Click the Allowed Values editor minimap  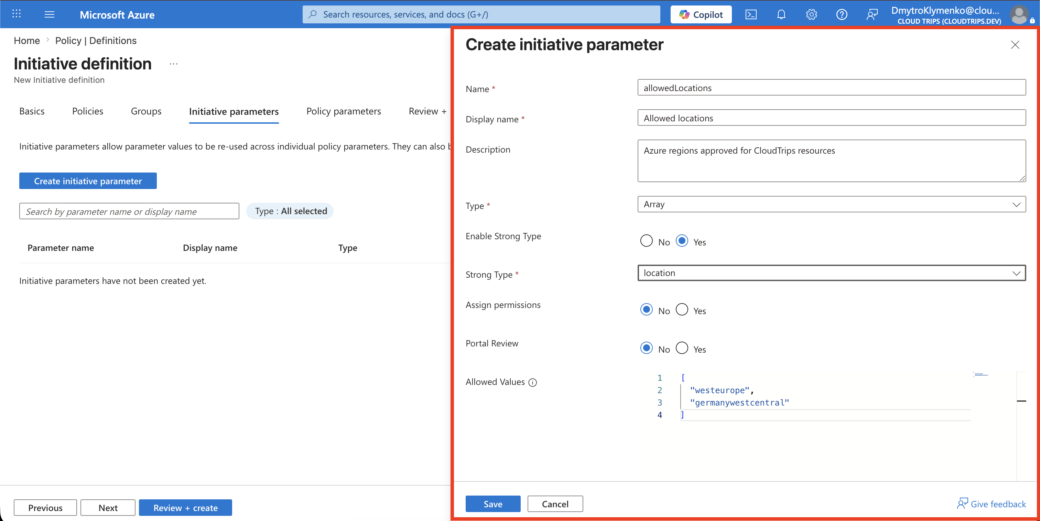[x=981, y=375]
